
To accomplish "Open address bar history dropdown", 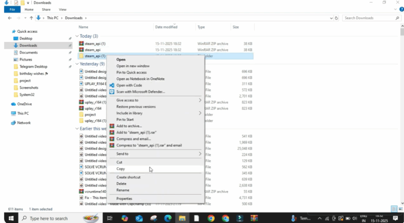I will click(x=331, y=18).
